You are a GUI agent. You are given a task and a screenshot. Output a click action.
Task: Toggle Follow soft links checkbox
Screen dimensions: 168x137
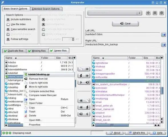click(x=8, y=39)
